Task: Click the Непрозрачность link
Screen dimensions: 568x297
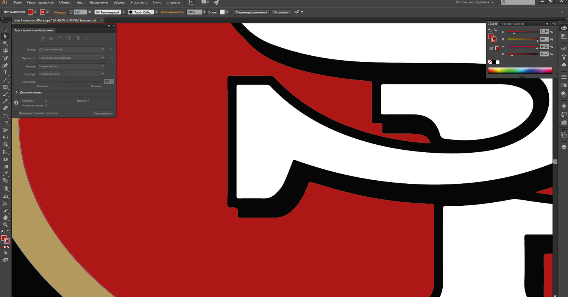Action: [x=173, y=12]
